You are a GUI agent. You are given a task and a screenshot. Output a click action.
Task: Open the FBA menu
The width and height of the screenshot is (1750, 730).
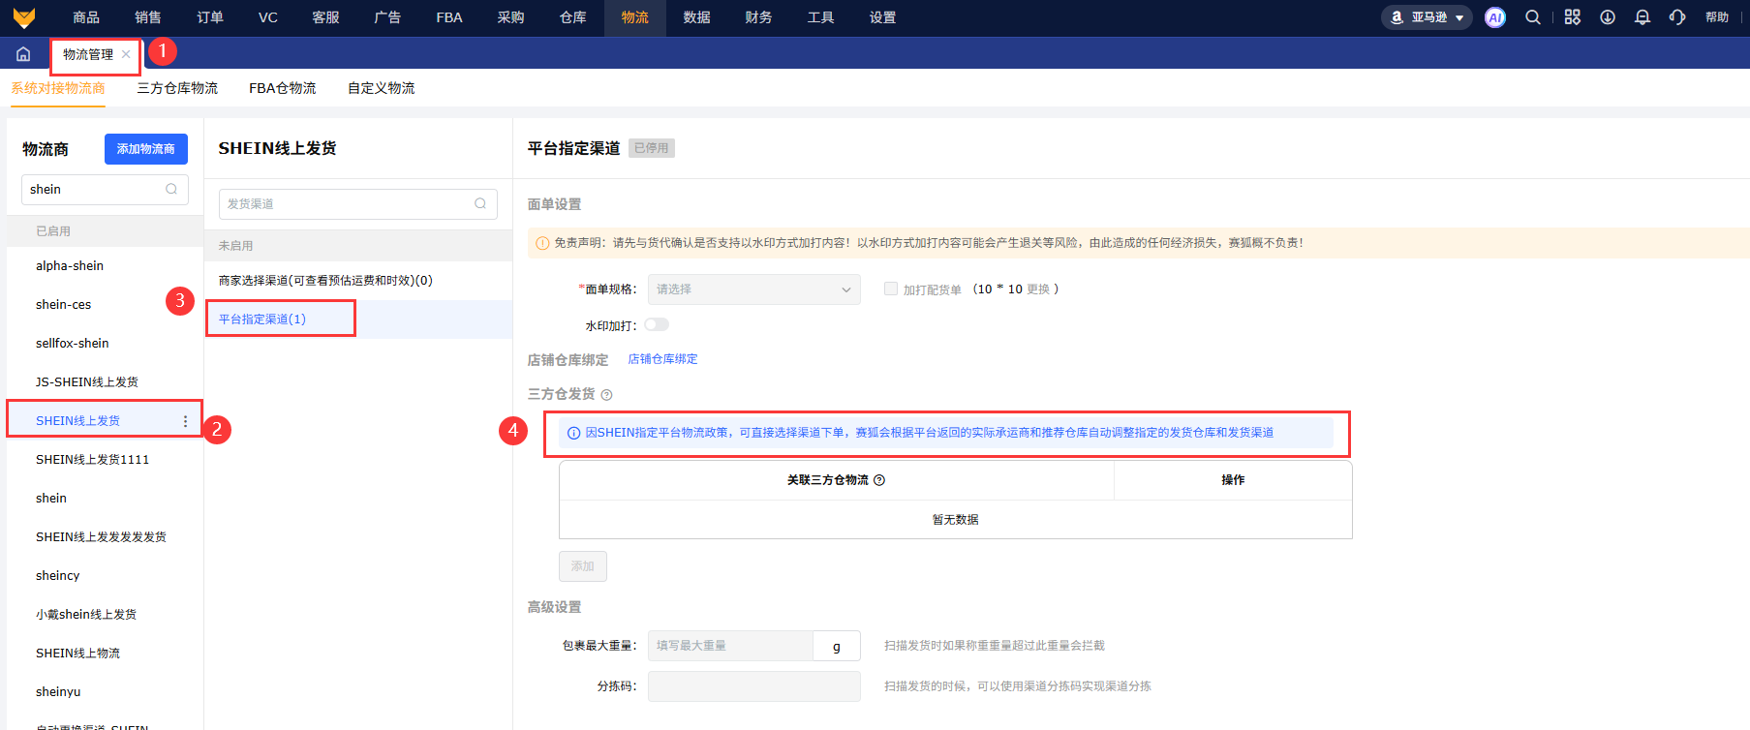[x=449, y=17]
